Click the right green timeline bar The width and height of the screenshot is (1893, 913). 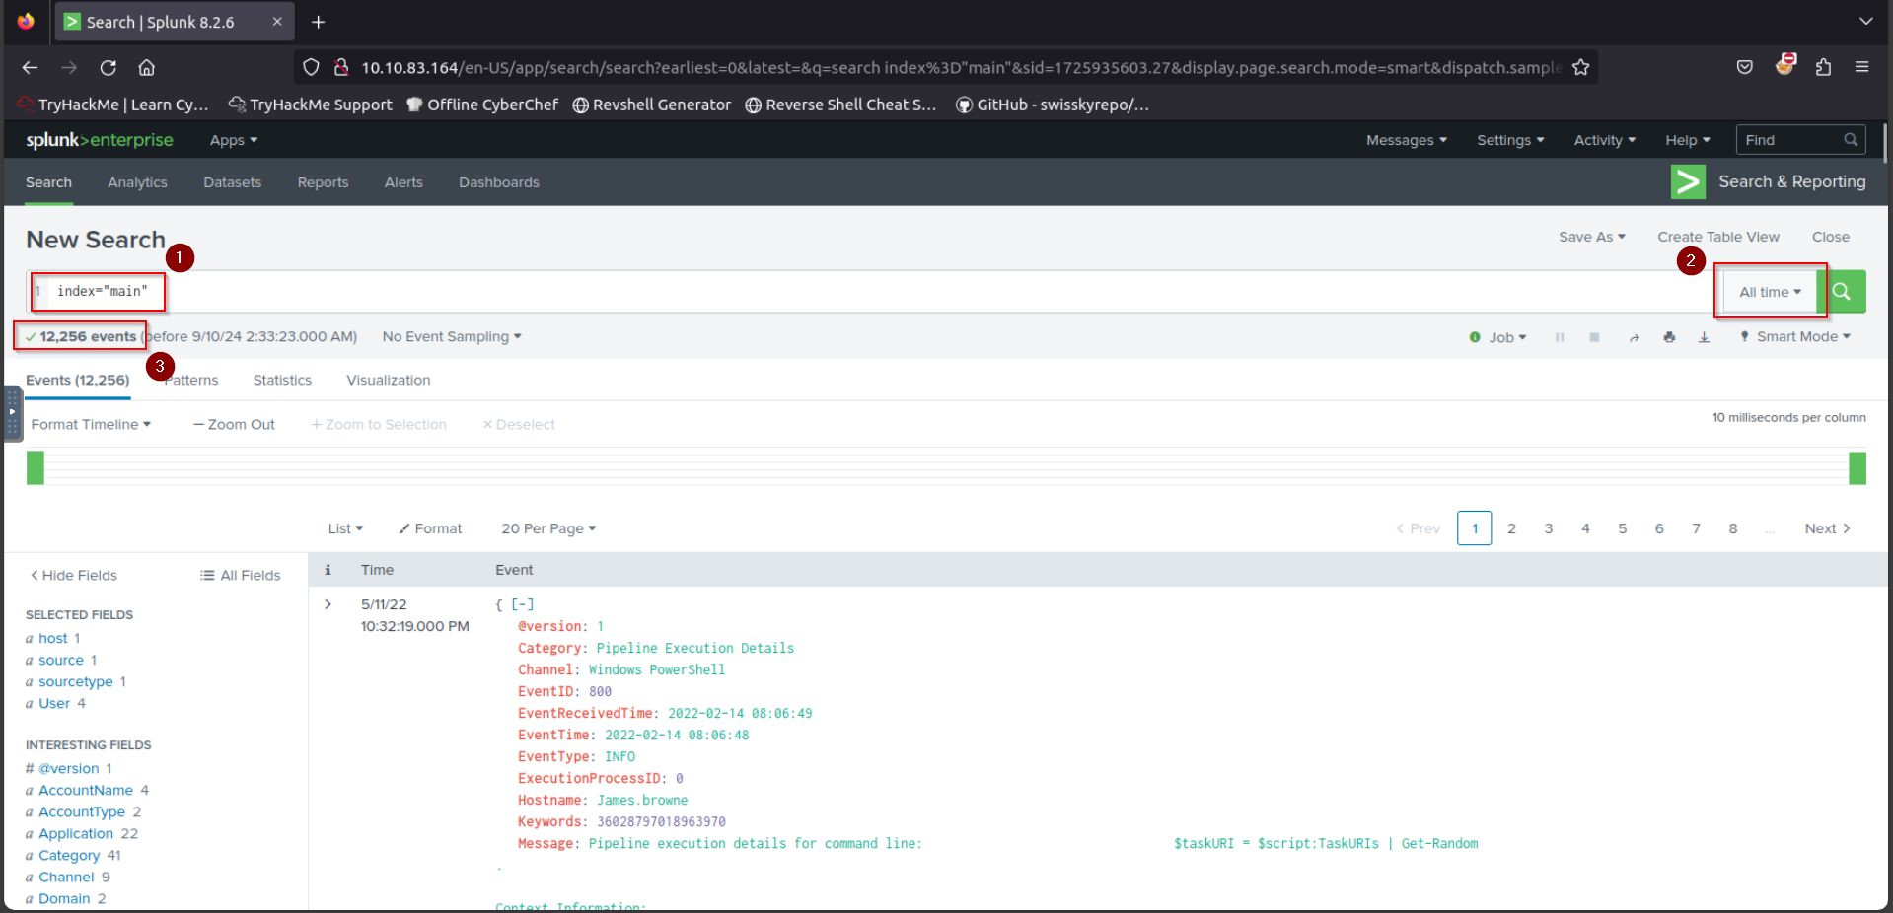coord(1857,467)
